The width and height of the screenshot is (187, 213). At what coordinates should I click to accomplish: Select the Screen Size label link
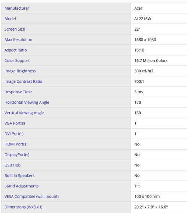click(x=15, y=29)
